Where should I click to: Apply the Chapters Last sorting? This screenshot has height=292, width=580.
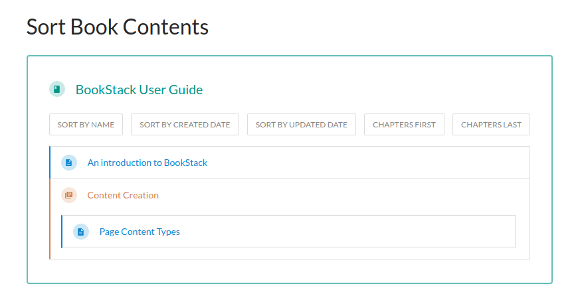click(491, 125)
